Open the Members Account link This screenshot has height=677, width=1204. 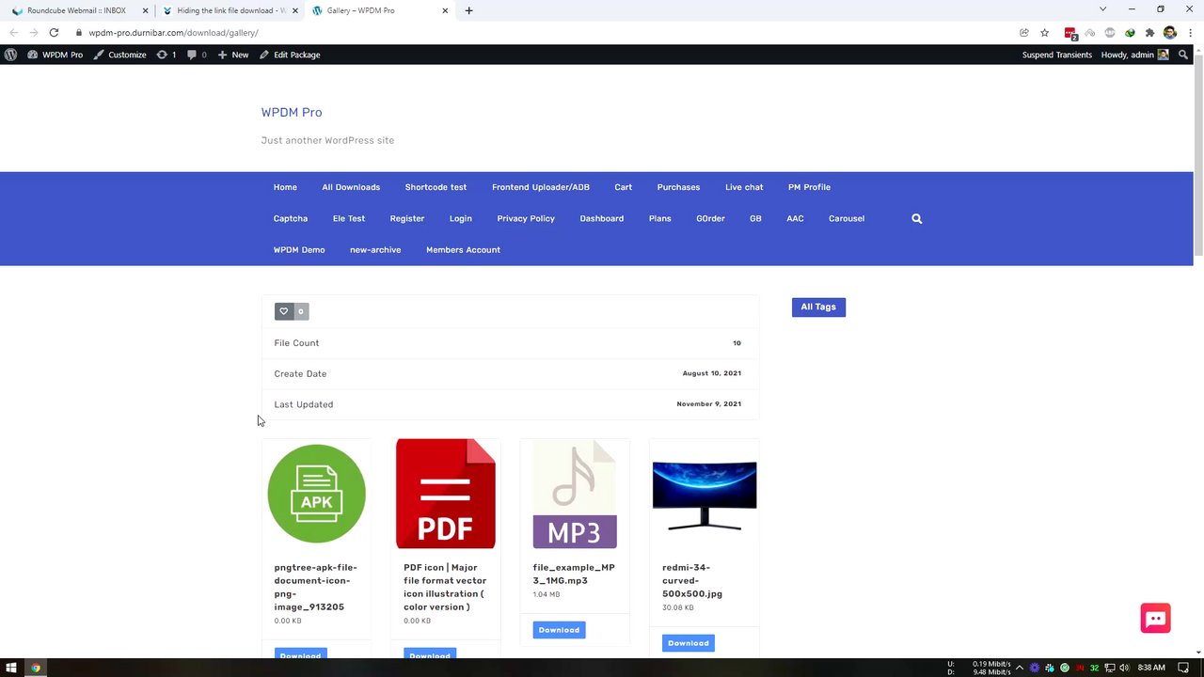pos(463,250)
